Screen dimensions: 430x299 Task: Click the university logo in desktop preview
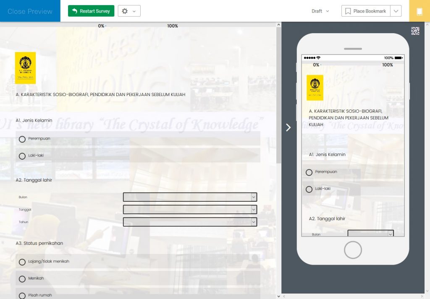tap(25, 68)
